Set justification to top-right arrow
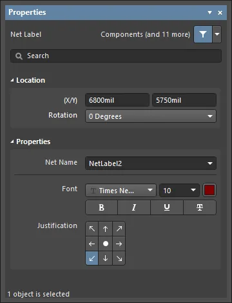The height and width of the screenshot is (303, 232). click(119, 229)
